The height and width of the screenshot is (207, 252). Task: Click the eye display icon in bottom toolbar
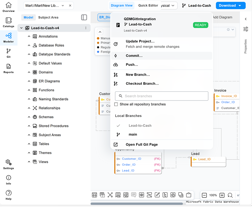pos(141,195)
